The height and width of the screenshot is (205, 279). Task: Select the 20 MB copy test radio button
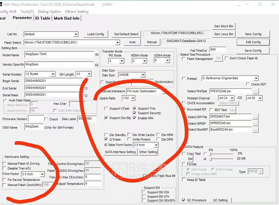coord(205,159)
